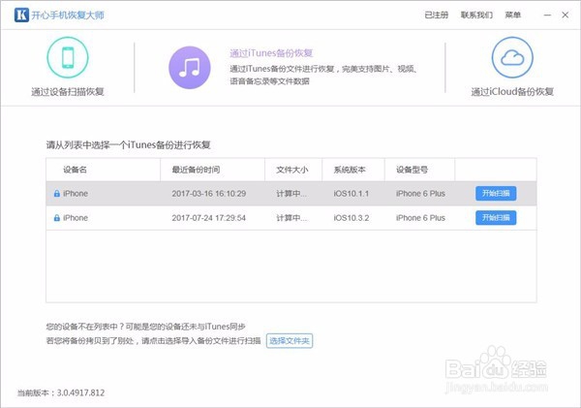Close the recovery app window

[x=566, y=15]
